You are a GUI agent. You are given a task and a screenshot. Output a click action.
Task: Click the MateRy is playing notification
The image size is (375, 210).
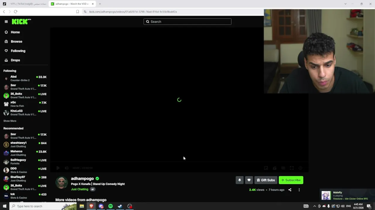[x=347, y=195]
